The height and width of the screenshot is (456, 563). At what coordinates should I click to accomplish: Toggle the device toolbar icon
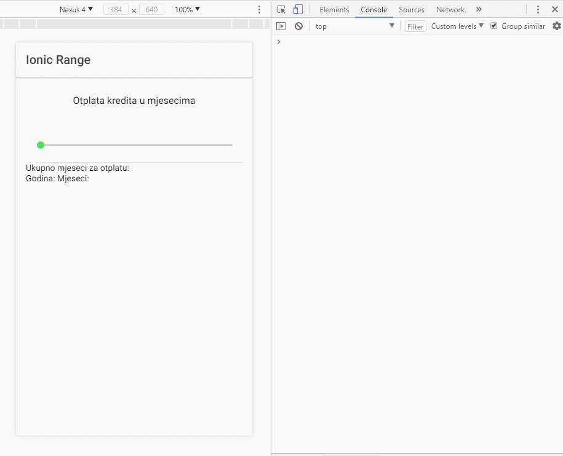[x=298, y=10]
